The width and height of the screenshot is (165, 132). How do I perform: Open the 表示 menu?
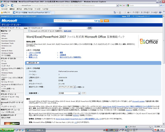[x=19, y=9]
